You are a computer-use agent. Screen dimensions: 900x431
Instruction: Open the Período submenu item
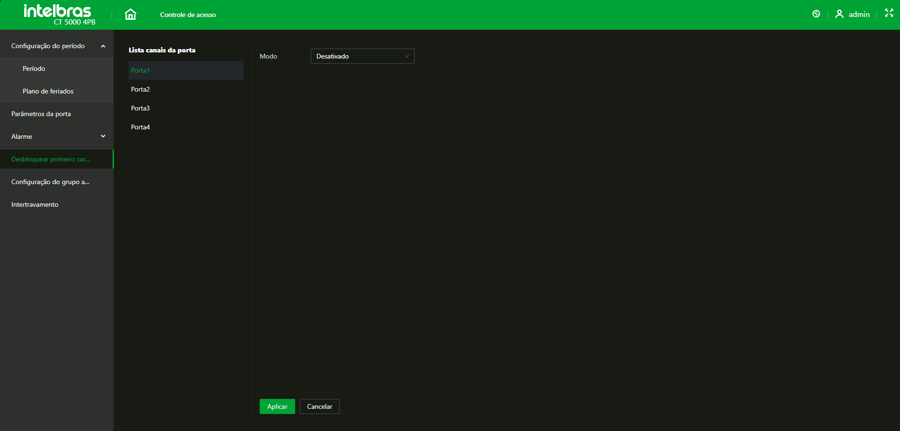point(34,68)
